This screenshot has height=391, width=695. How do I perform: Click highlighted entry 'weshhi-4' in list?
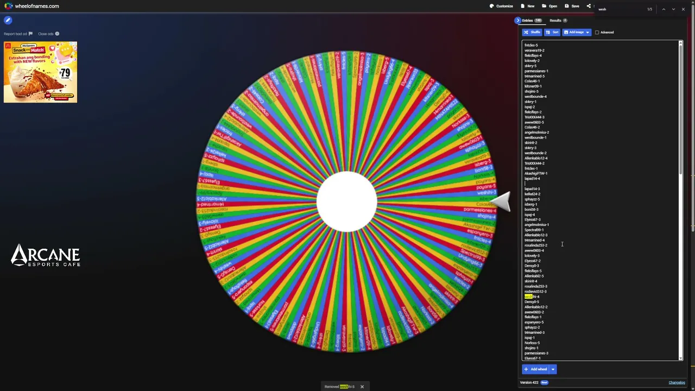532,297
